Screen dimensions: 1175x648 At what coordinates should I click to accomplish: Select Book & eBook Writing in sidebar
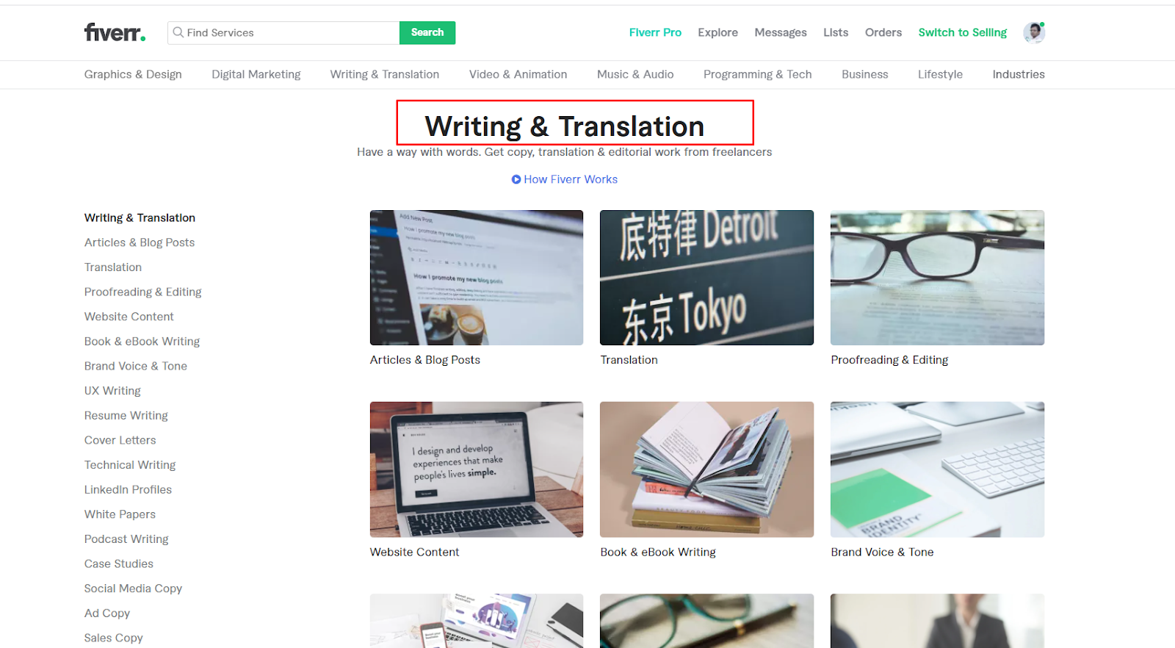coord(142,342)
